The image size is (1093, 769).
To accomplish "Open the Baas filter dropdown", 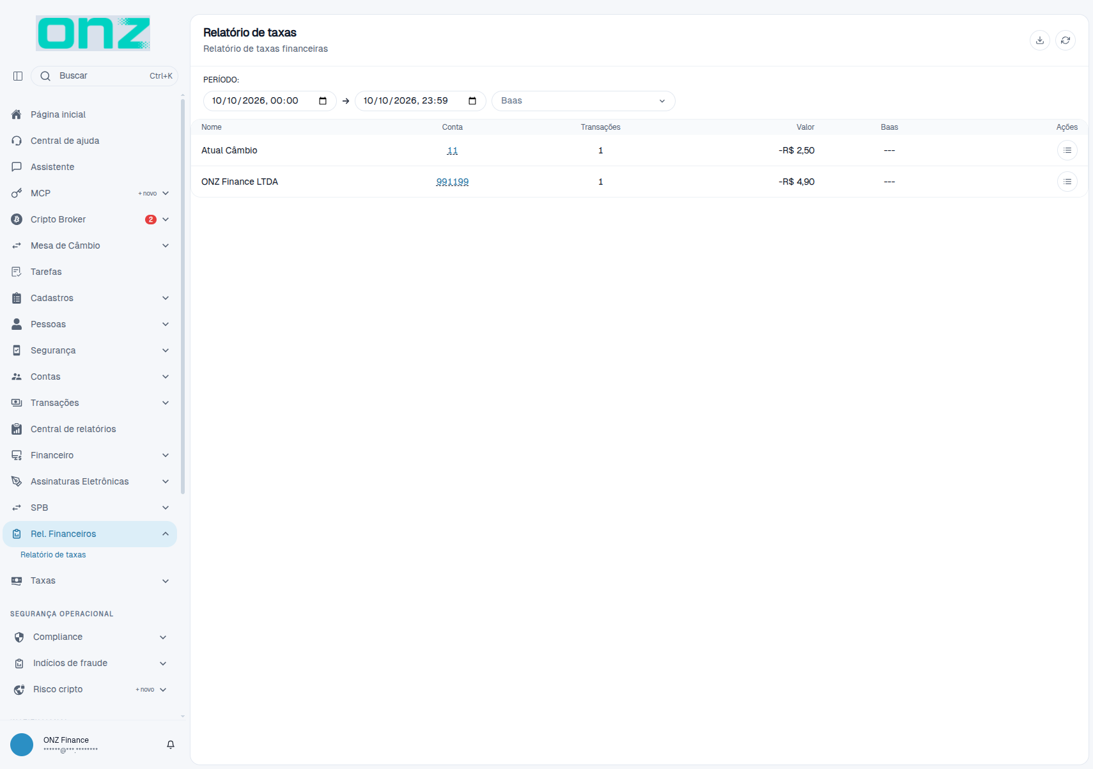I will point(584,101).
